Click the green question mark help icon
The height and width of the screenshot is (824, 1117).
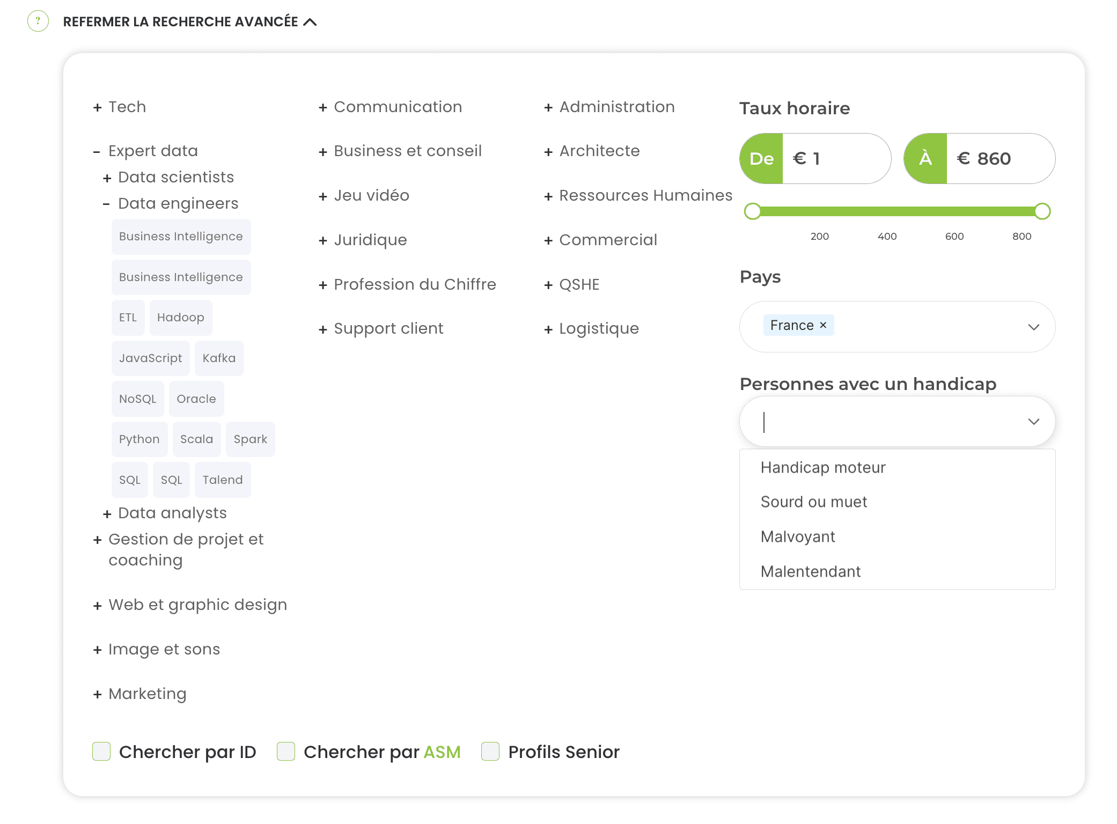pos(38,21)
